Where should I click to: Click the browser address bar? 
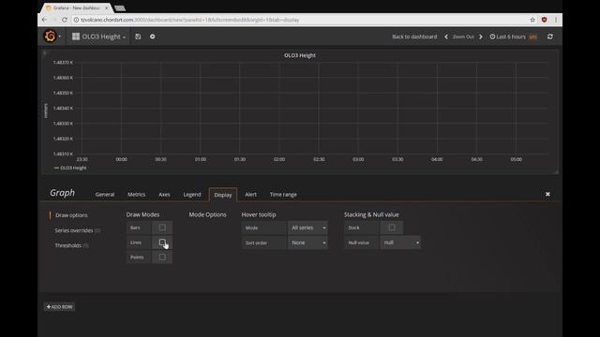[x=298, y=20]
